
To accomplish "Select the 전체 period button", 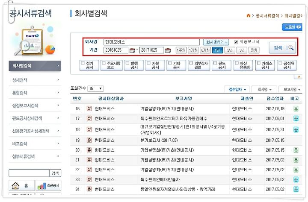I will click(x=254, y=50).
